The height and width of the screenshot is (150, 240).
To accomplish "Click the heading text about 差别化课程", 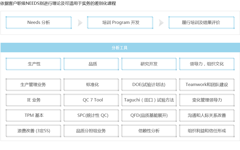I will (x=58, y=3).
